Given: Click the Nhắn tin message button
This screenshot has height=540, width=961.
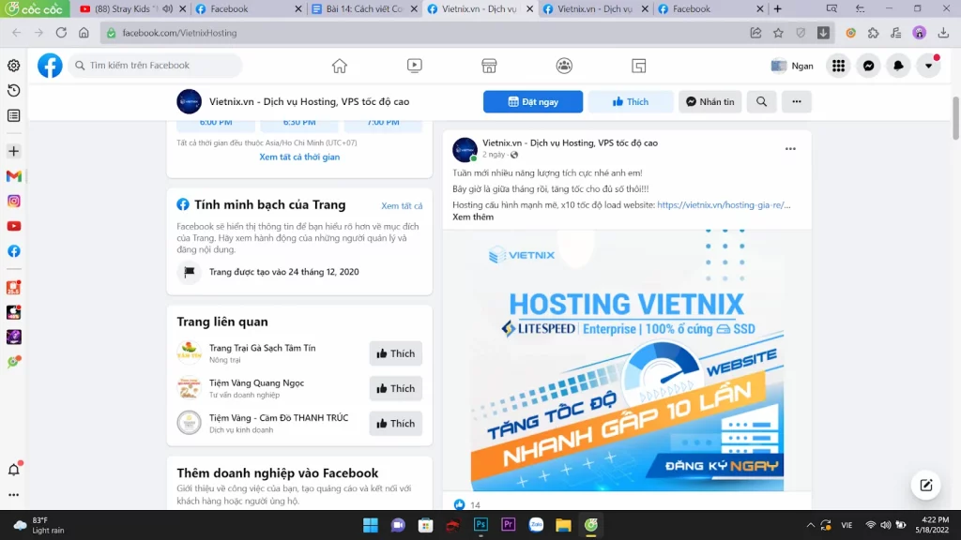Looking at the screenshot, I should coord(710,101).
